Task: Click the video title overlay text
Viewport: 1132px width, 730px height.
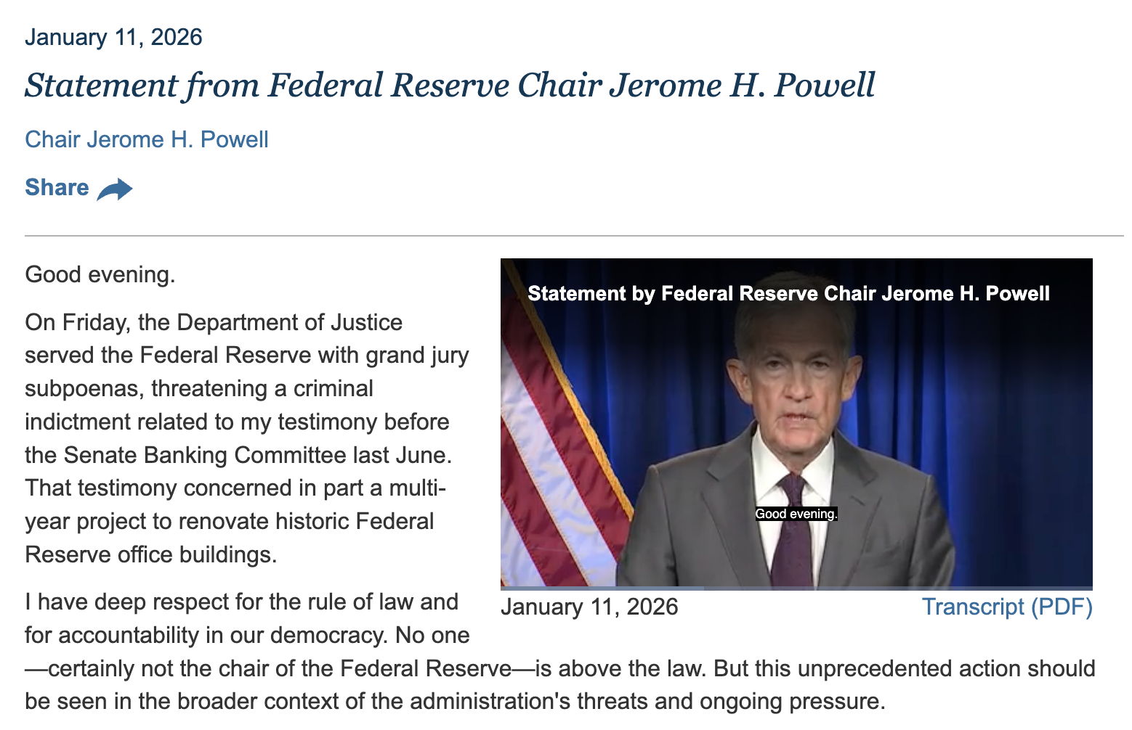Action: [x=788, y=293]
